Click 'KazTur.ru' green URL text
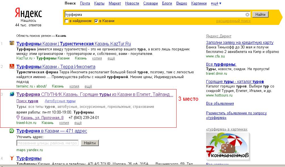The width and height of the screenshot is (285, 167). pyautogui.click(x=24, y=58)
